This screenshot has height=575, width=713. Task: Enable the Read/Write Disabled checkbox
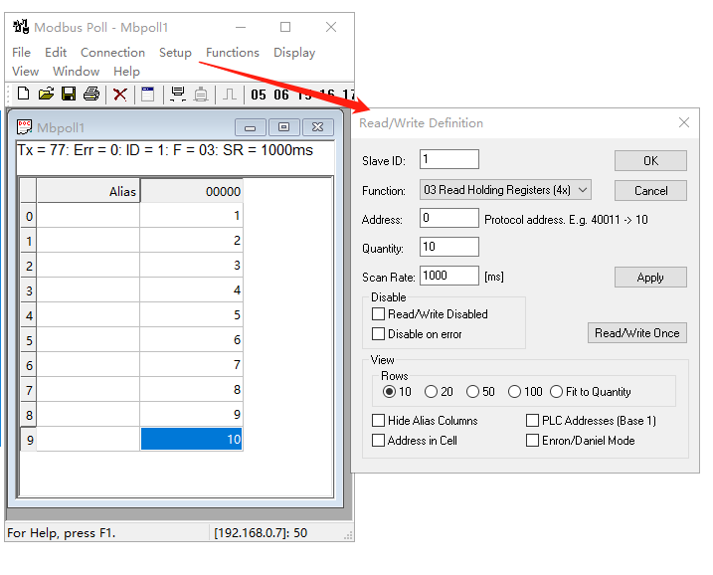pos(378,314)
